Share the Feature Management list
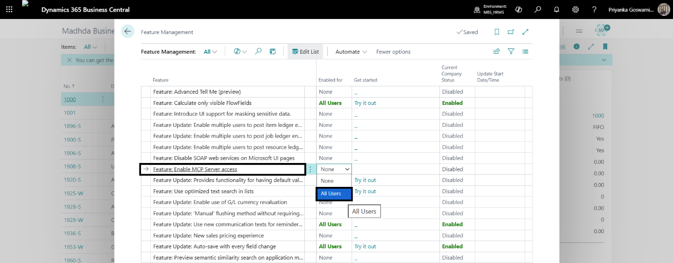Image resolution: width=673 pixels, height=263 pixels. click(496, 51)
